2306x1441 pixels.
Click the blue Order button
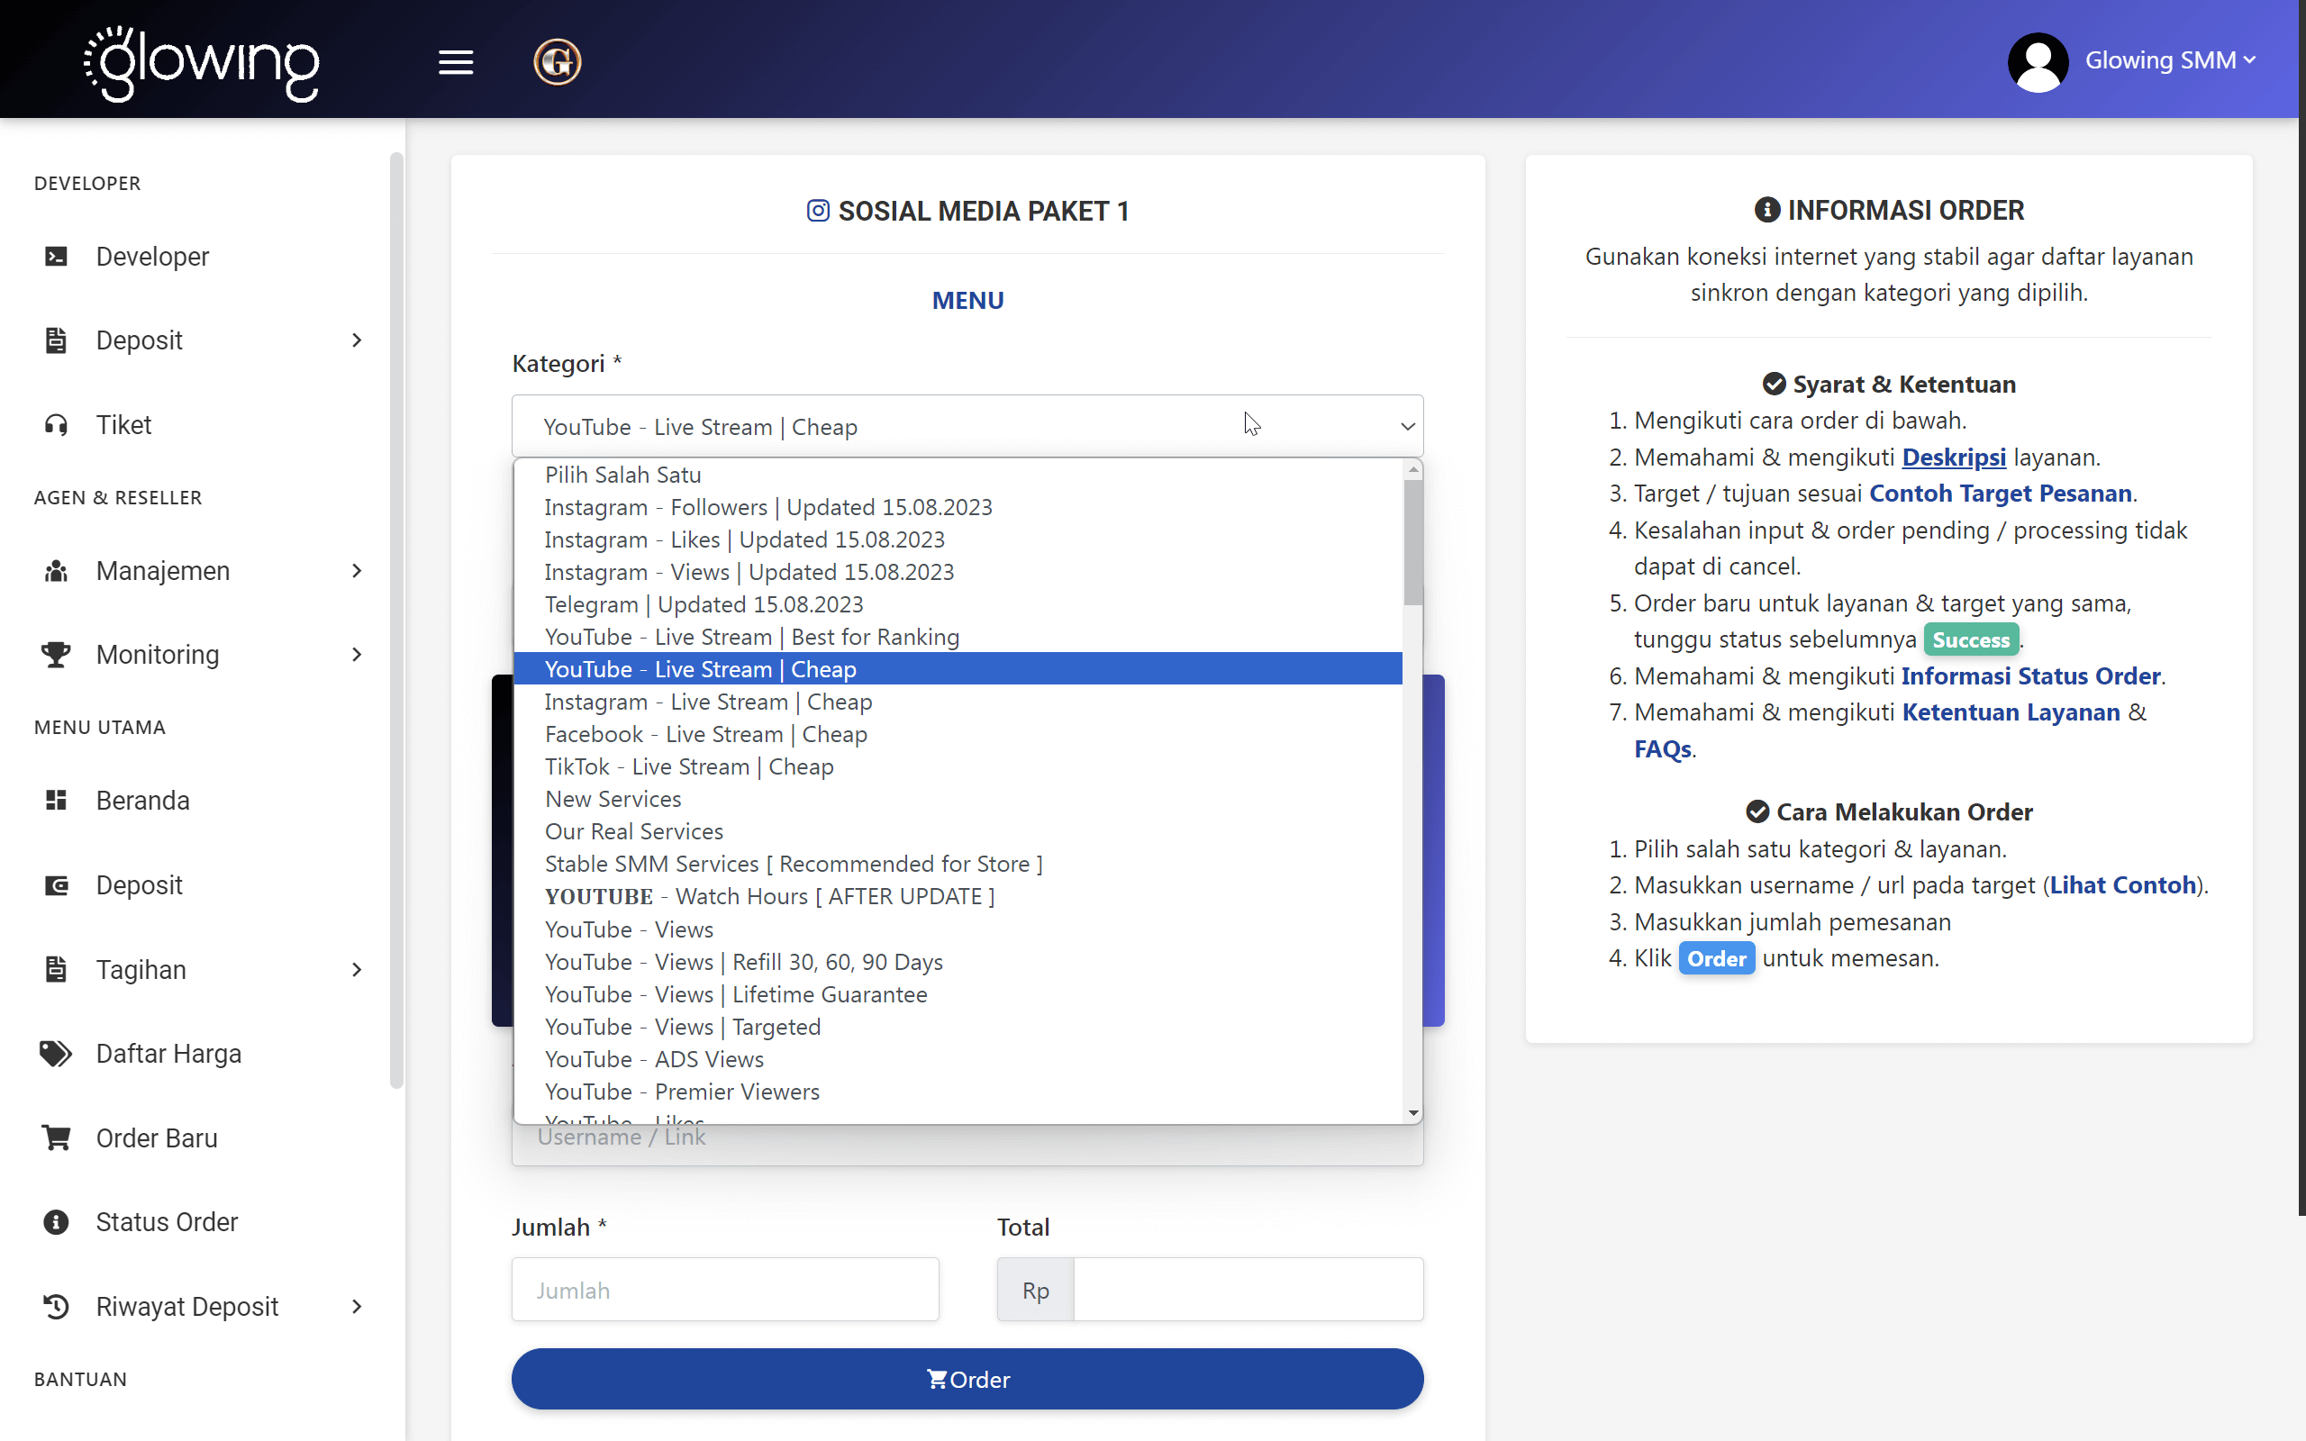(967, 1379)
